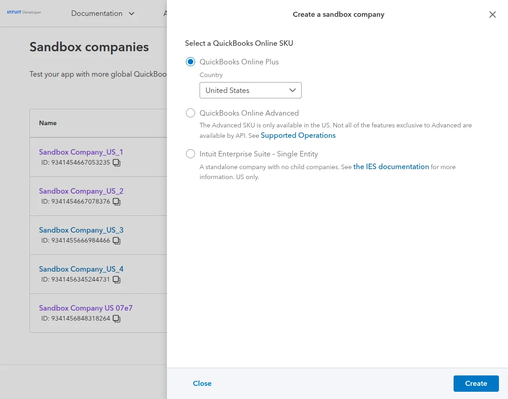Image resolution: width=508 pixels, height=399 pixels.
Task: Choose Intuit Enterprise Suite - Single Entity option
Action: (x=190, y=154)
